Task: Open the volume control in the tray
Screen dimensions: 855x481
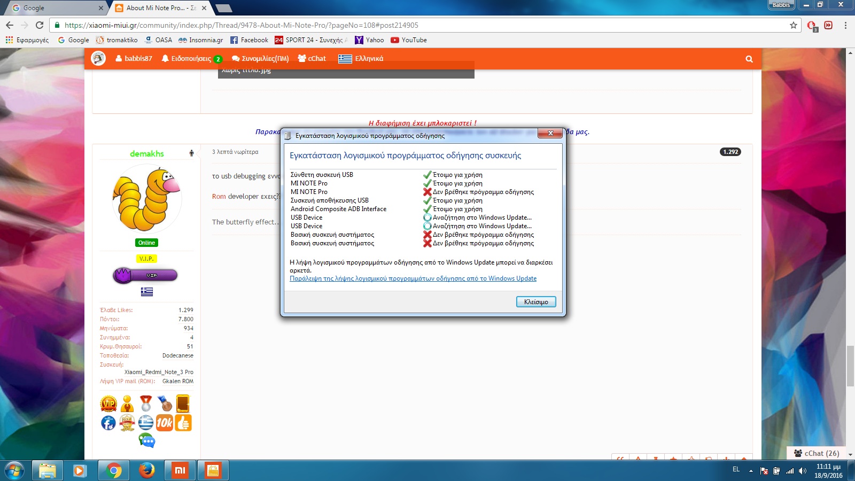Action: 802,471
